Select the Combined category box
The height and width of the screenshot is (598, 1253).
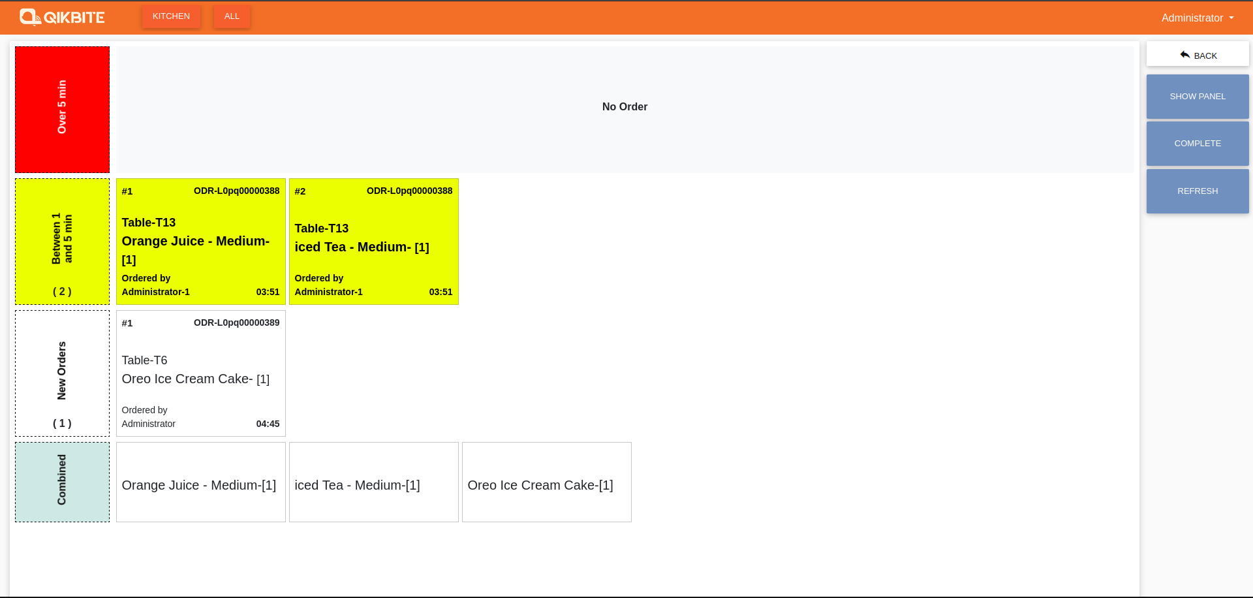point(62,482)
